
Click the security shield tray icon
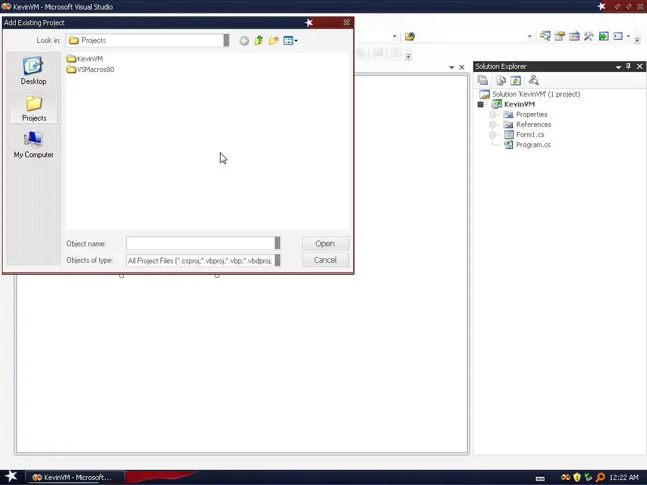pos(577,477)
